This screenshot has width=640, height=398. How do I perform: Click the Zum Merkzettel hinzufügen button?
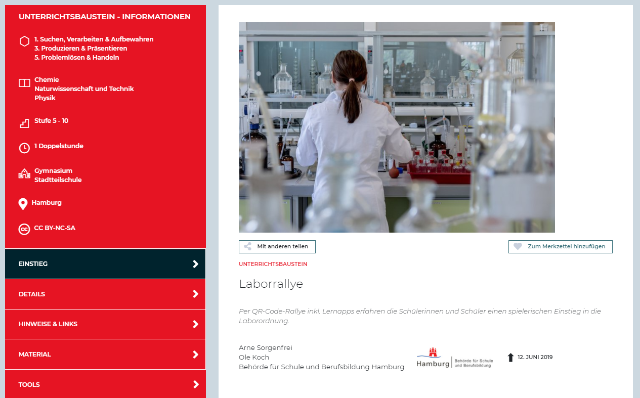[560, 246]
